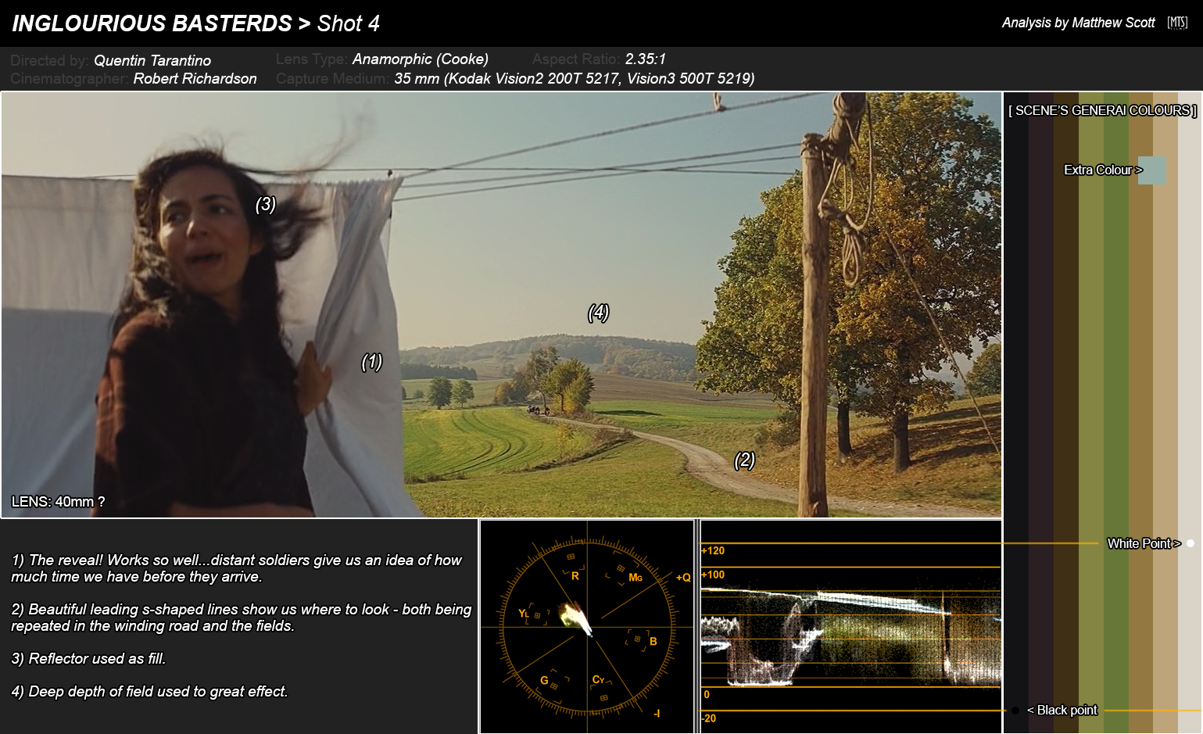Click annotation marker (4) in the sky

(x=598, y=313)
